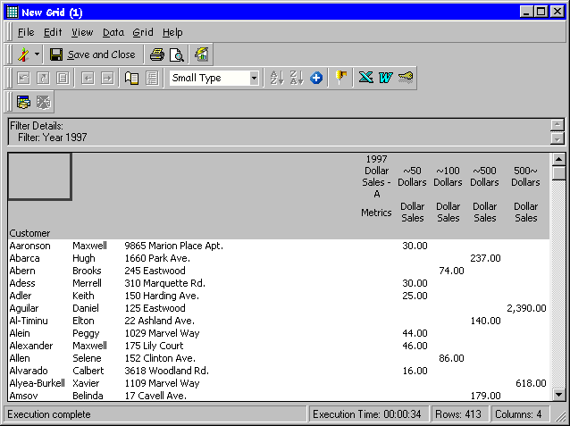Toggle the page-by open book icon
The width and height of the screenshot is (570, 426).
[131, 78]
